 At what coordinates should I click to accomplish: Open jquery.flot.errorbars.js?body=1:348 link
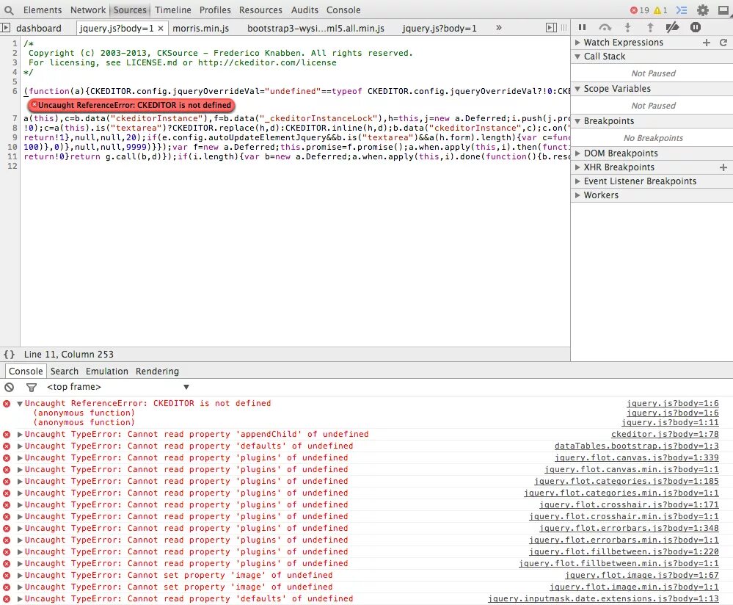click(x=629, y=528)
